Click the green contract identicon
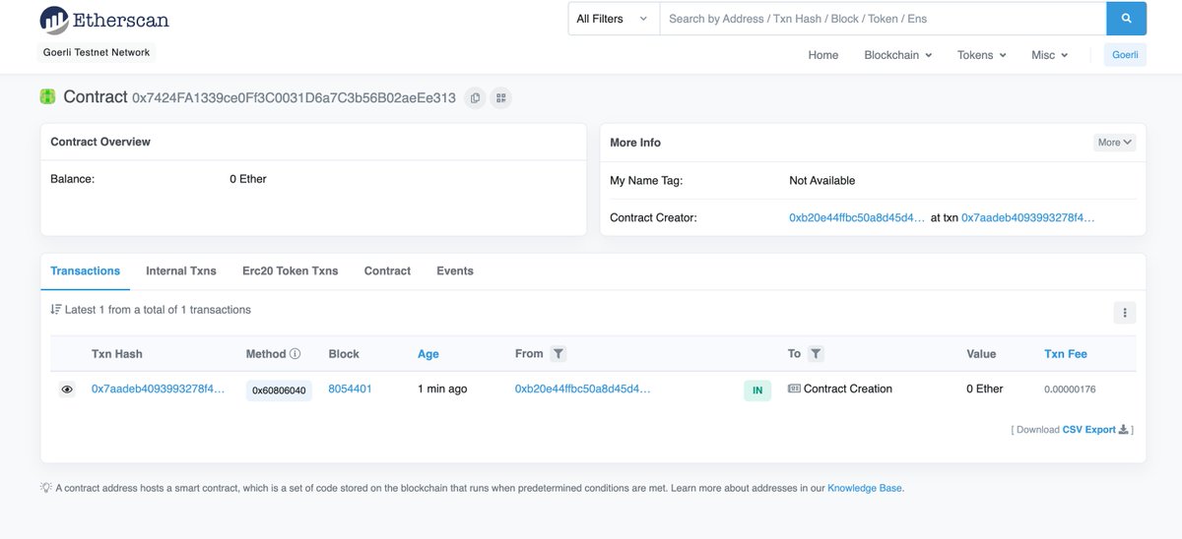 tap(47, 96)
